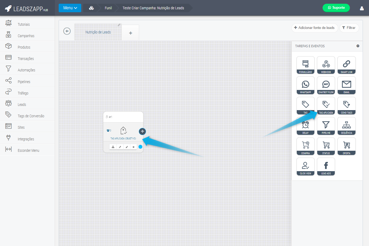Click the blue color dot on node #1
The image size is (369, 246).
pyautogui.click(x=140, y=147)
